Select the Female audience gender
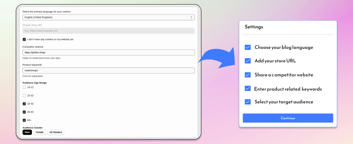The image size is (353, 144). tap(39, 132)
